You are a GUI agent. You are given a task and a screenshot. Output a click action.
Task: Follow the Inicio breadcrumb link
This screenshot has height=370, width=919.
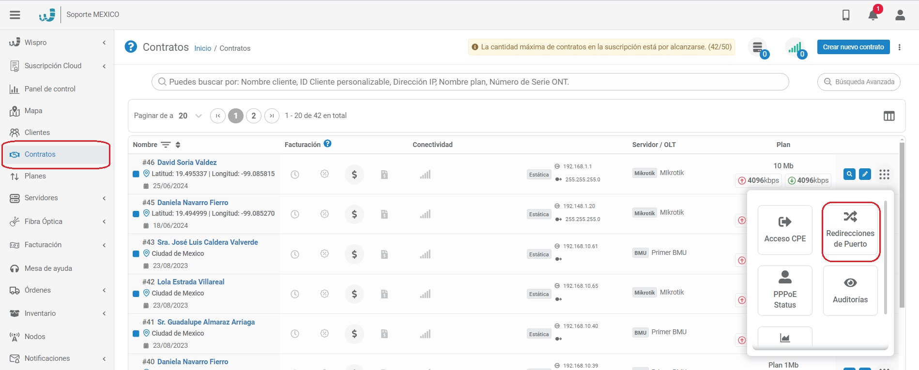(203, 48)
